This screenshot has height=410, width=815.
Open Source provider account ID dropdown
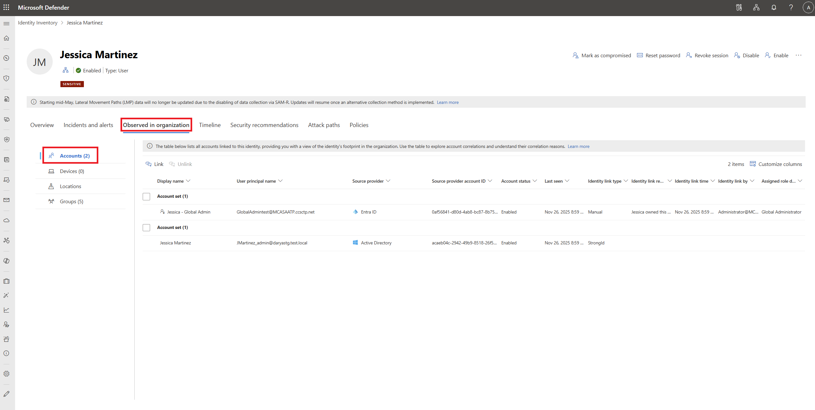pyautogui.click(x=490, y=181)
